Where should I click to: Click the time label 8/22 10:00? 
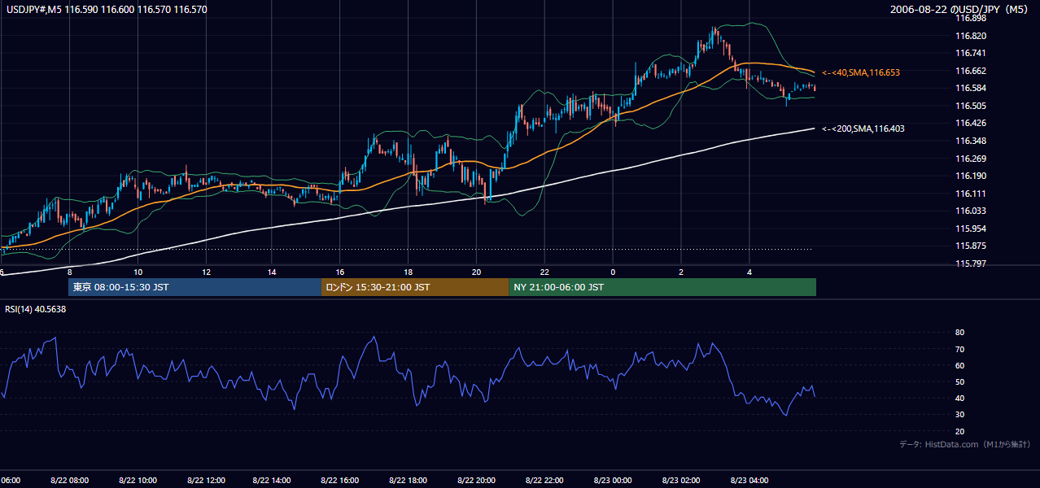[x=138, y=480]
